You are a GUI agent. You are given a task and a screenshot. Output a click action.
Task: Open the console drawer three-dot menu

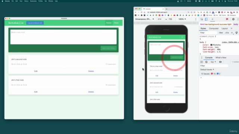(202, 58)
